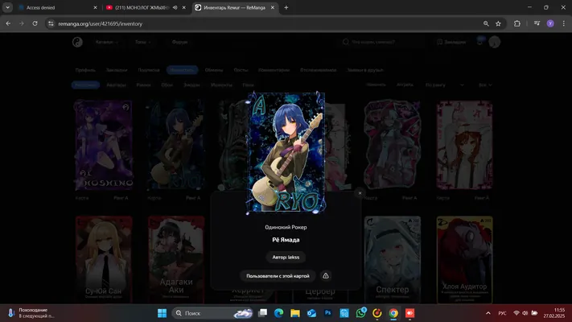Open the Су-Юй Сан card thumbnail
The width and height of the screenshot is (572, 322).
(104, 259)
